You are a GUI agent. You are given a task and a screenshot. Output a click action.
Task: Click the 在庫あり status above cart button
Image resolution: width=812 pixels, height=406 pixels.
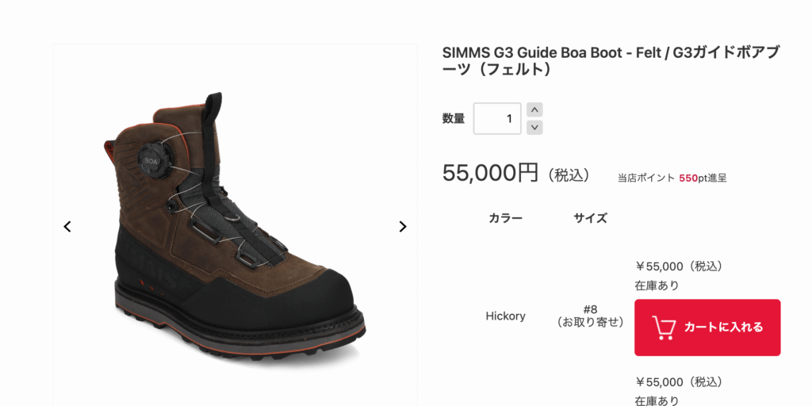(x=657, y=285)
